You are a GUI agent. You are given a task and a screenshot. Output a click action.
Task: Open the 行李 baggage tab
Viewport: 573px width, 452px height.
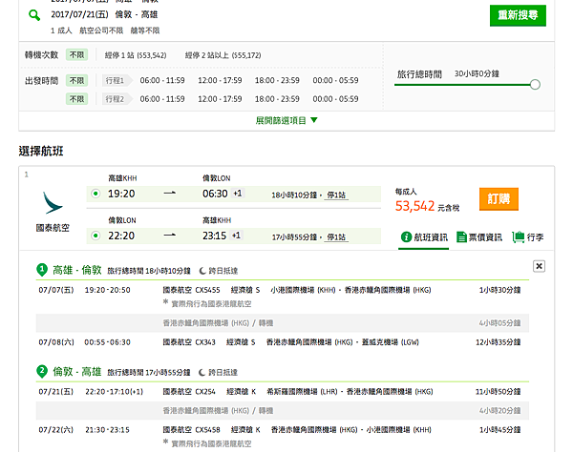coord(528,237)
